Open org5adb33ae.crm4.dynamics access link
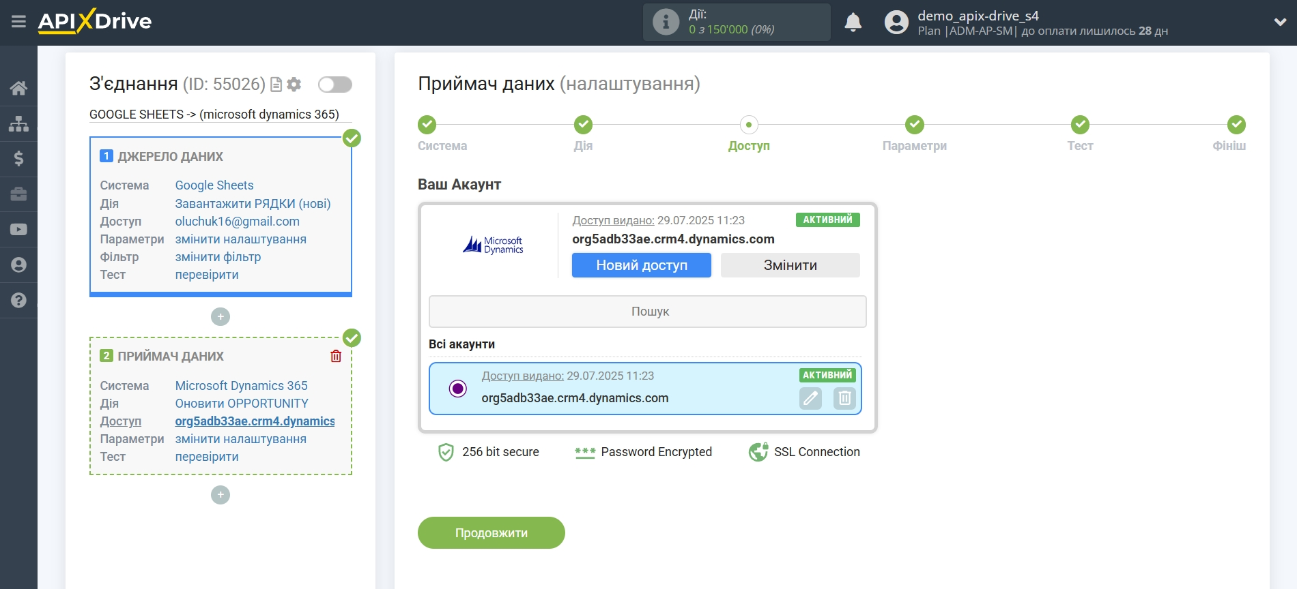This screenshot has width=1297, height=589. [255, 421]
